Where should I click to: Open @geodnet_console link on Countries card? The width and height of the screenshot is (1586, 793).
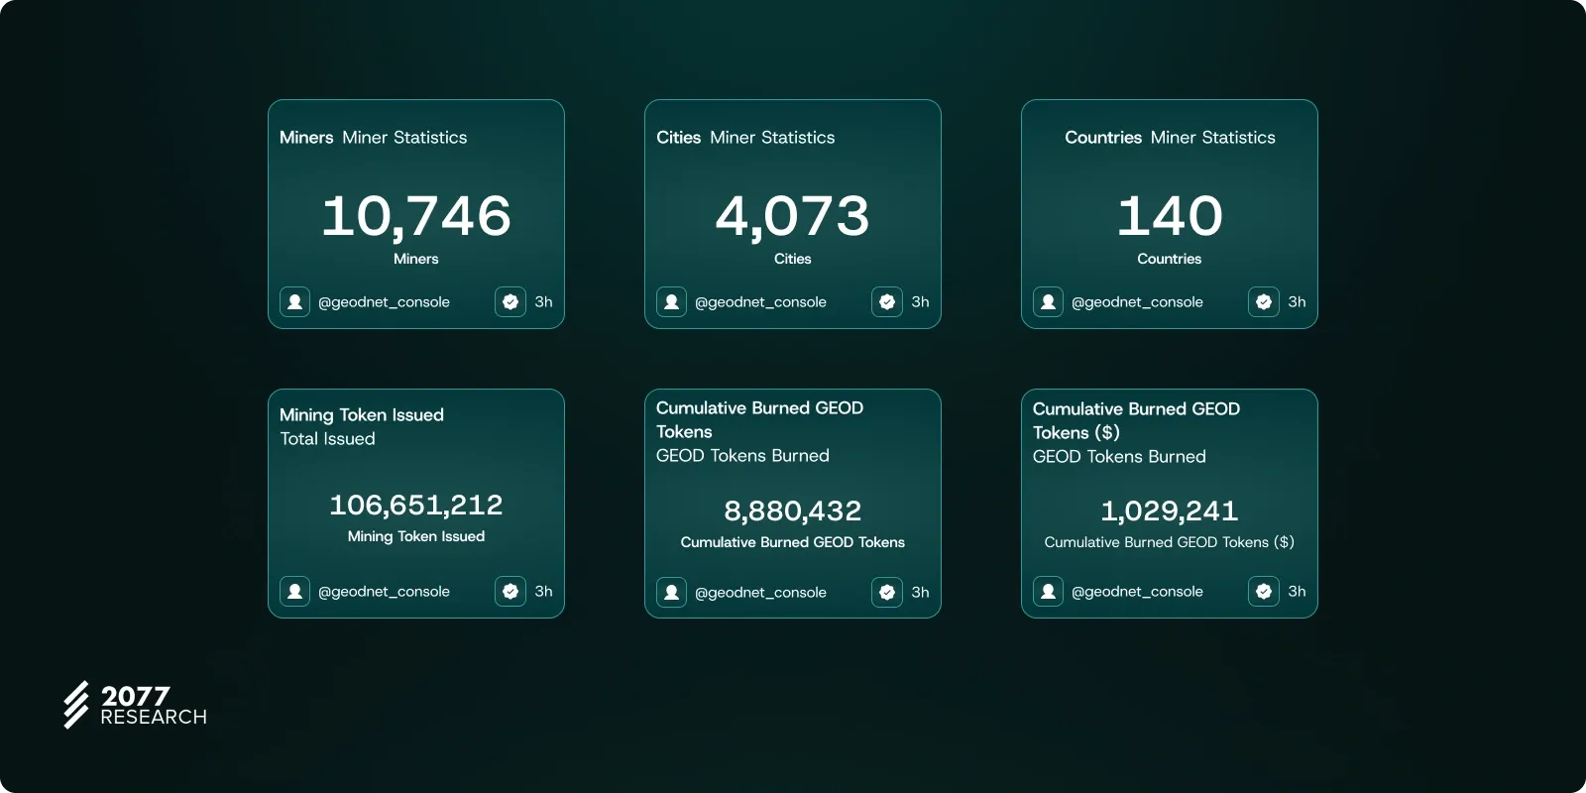[1137, 302]
